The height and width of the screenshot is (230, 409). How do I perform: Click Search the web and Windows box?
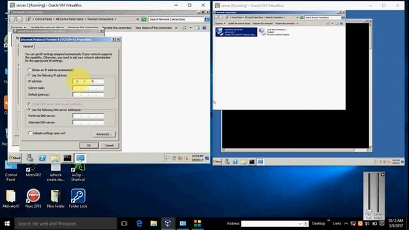[65, 224]
